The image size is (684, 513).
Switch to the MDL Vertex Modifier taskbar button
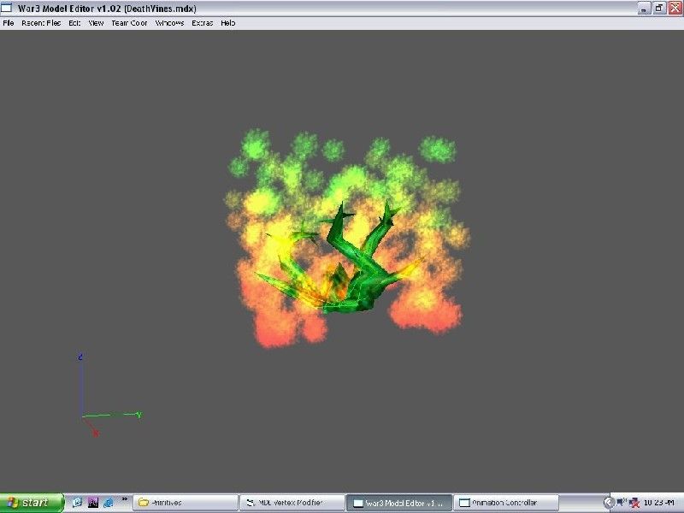[x=292, y=503]
